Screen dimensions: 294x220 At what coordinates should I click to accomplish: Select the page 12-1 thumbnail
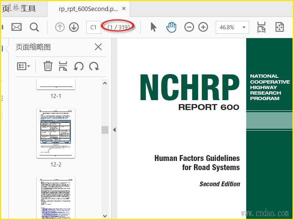click(x=56, y=84)
